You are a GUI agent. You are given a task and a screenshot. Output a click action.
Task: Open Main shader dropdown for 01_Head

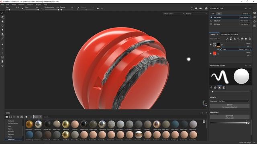coord(245,18)
